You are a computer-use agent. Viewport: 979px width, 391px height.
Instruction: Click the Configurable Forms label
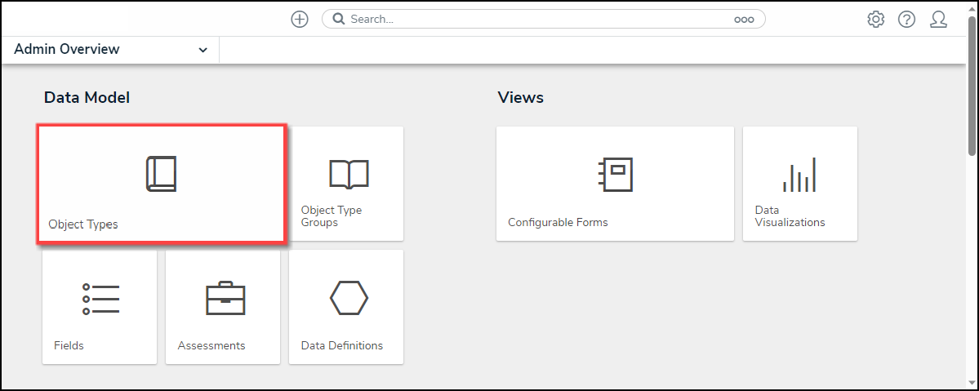tap(558, 222)
